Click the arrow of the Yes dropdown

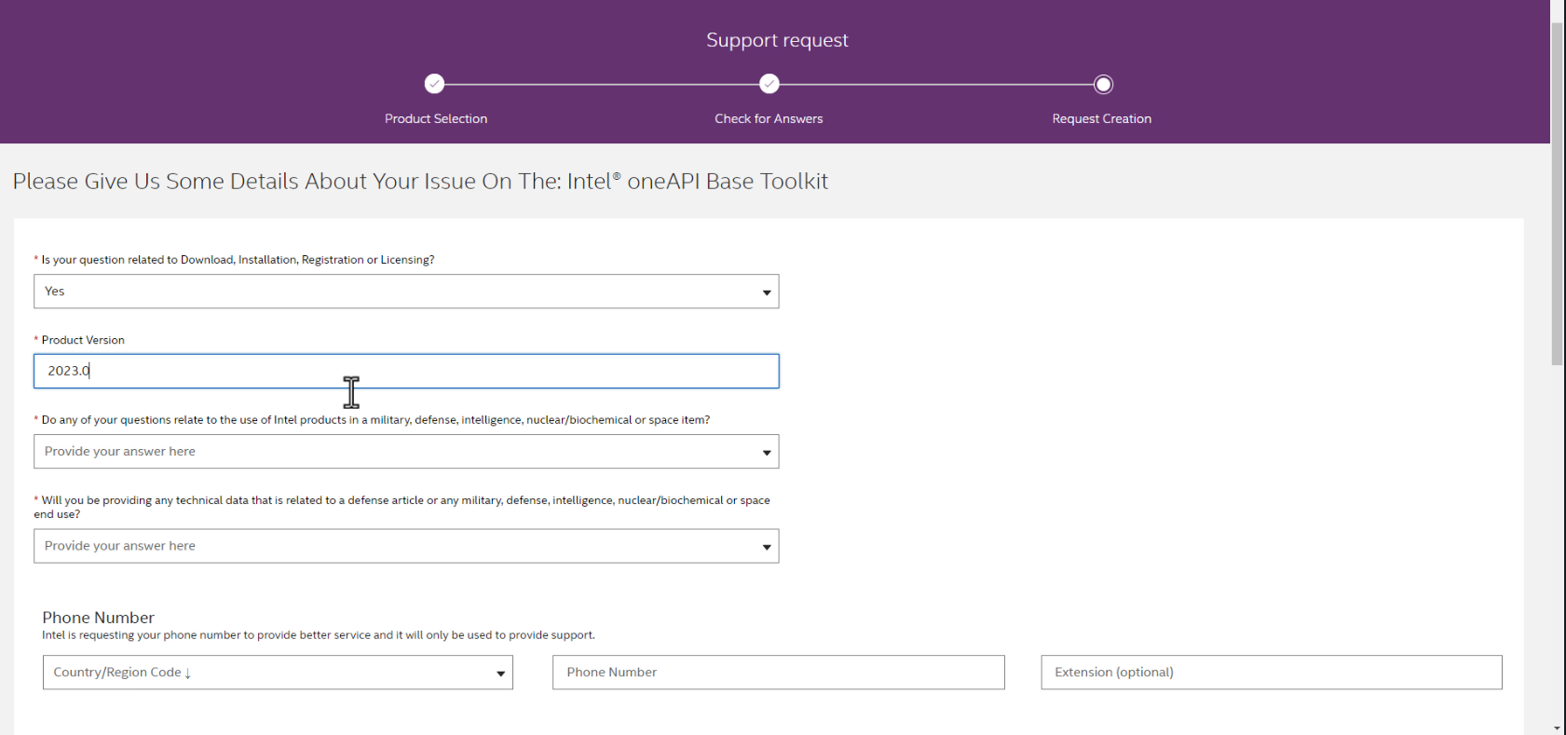[x=767, y=293]
